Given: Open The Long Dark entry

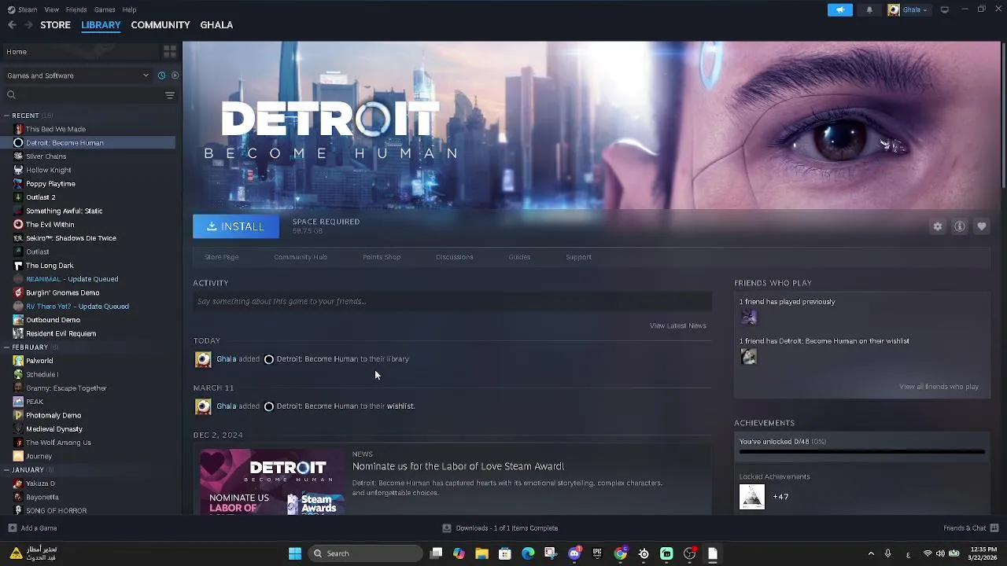Looking at the screenshot, I should 50,266.
